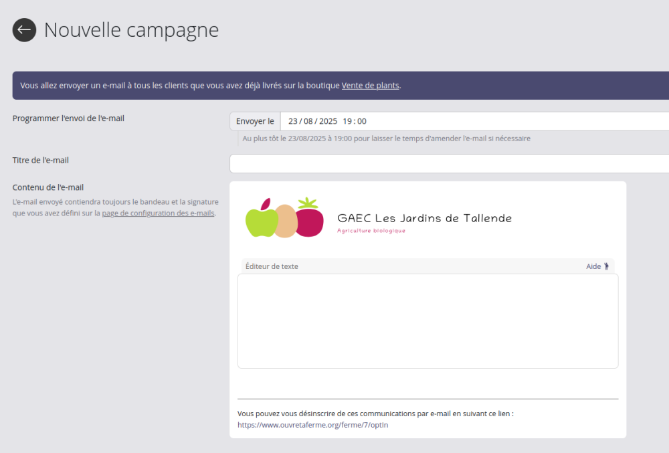Image resolution: width=669 pixels, height=453 pixels.
Task: Click the Contenu de l'e-mail label
Action: 47,187
